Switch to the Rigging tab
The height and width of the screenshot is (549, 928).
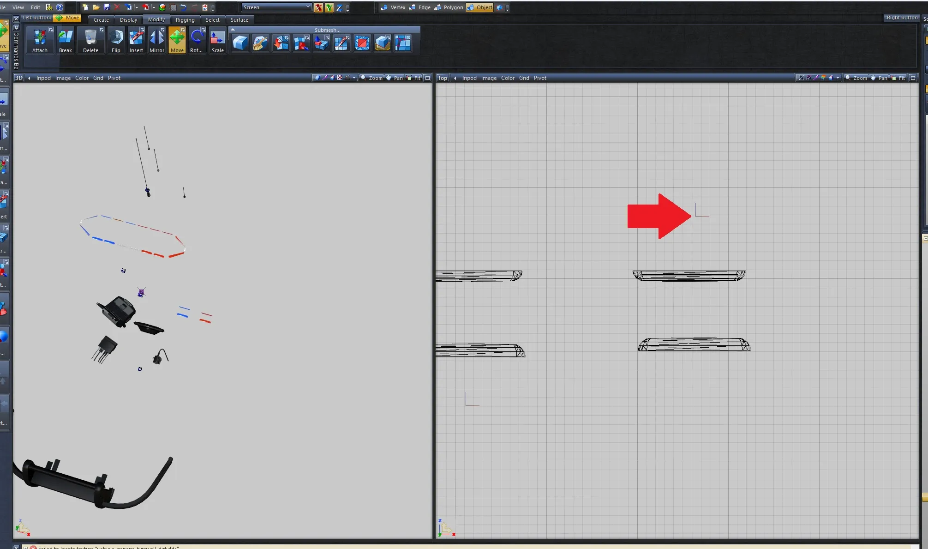tap(185, 20)
